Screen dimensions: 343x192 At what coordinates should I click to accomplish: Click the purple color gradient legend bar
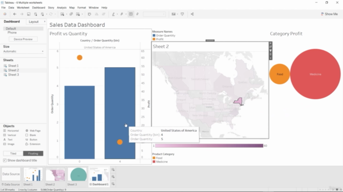(x=209, y=146)
